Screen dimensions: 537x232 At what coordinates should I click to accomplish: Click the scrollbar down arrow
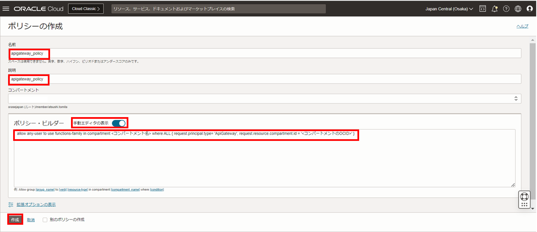pos(533,209)
